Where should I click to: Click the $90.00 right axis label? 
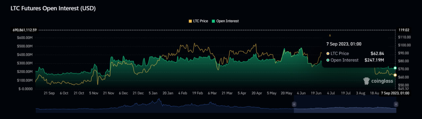[x=404, y=53]
